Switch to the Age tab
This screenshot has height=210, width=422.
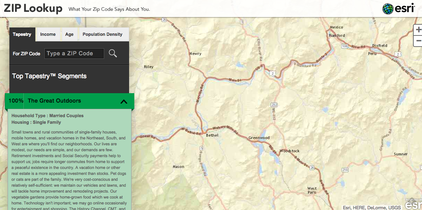coord(69,34)
